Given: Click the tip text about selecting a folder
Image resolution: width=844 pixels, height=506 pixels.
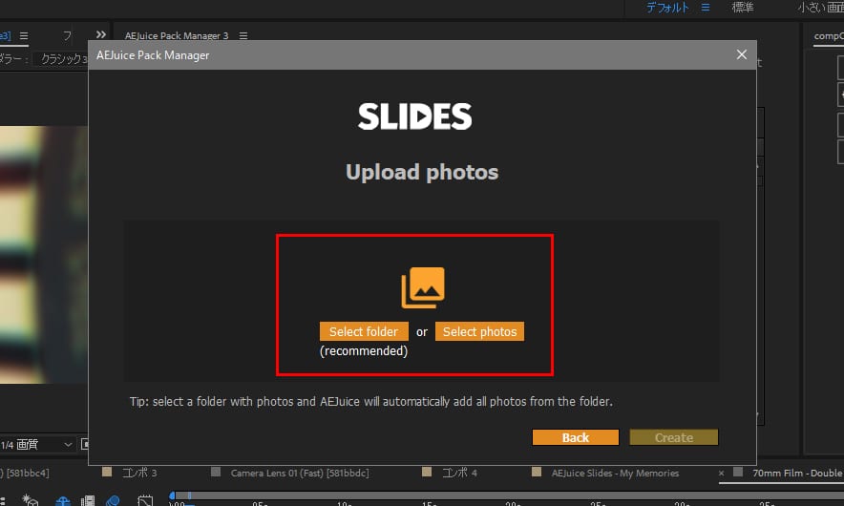Looking at the screenshot, I should tap(370, 402).
